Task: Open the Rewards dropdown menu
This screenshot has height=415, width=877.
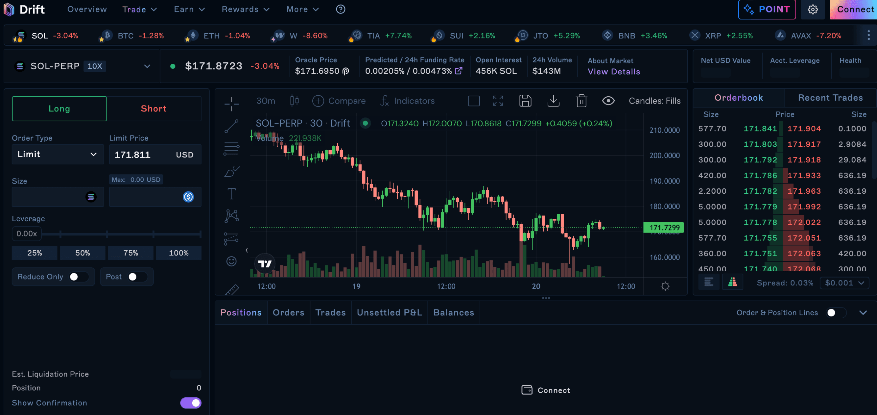Action: click(x=246, y=9)
